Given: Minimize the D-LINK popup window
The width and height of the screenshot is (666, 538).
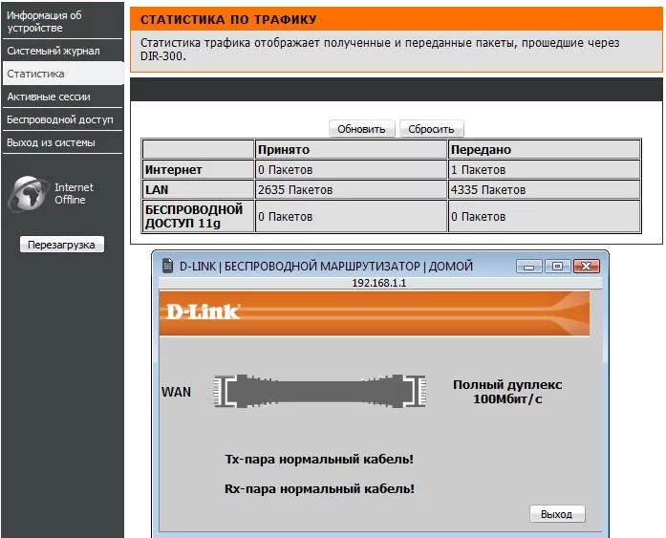Looking at the screenshot, I should (528, 267).
